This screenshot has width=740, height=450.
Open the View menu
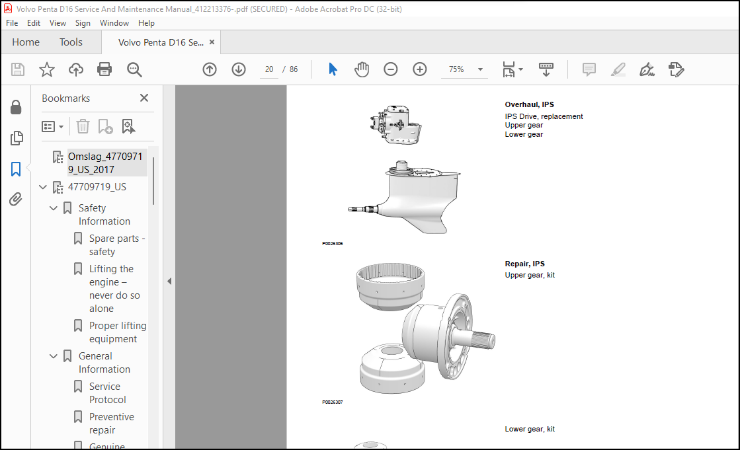(58, 23)
